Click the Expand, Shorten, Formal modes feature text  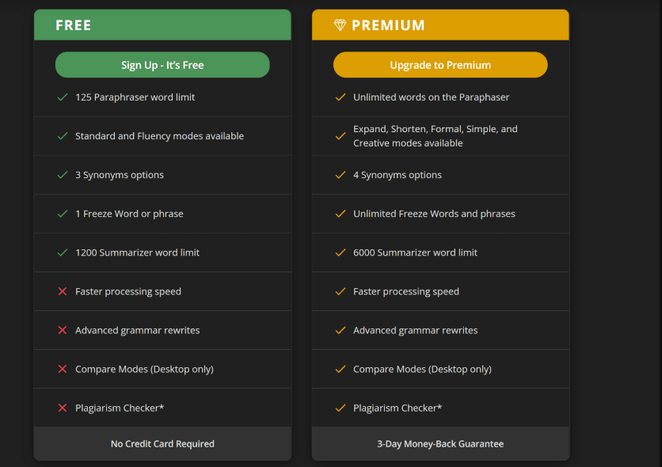click(435, 136)
